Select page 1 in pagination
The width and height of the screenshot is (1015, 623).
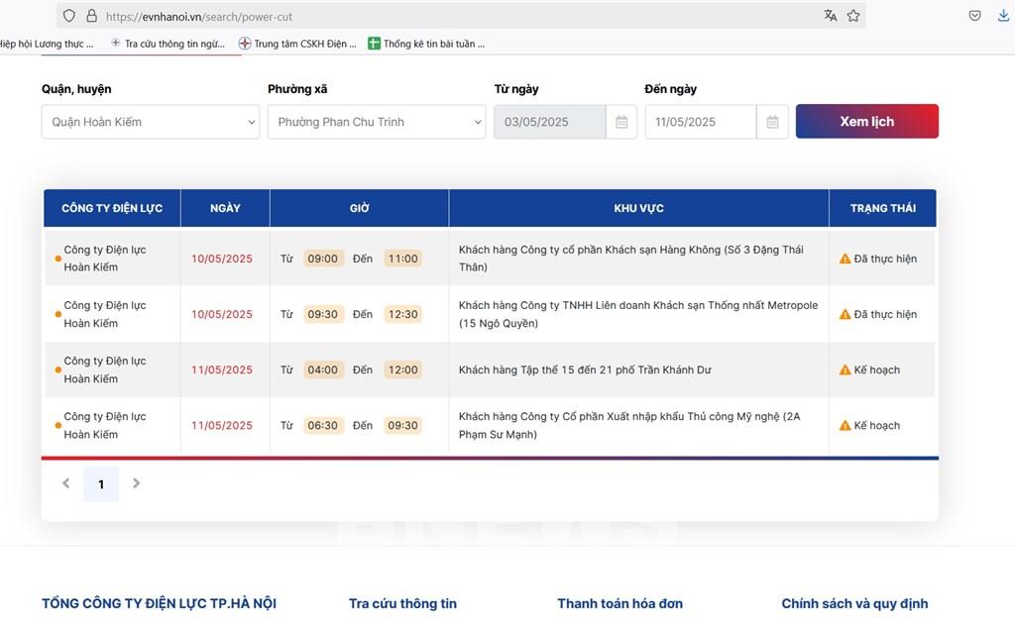[100, 484]
